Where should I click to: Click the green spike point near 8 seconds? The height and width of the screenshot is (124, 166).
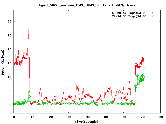(29, 92)
